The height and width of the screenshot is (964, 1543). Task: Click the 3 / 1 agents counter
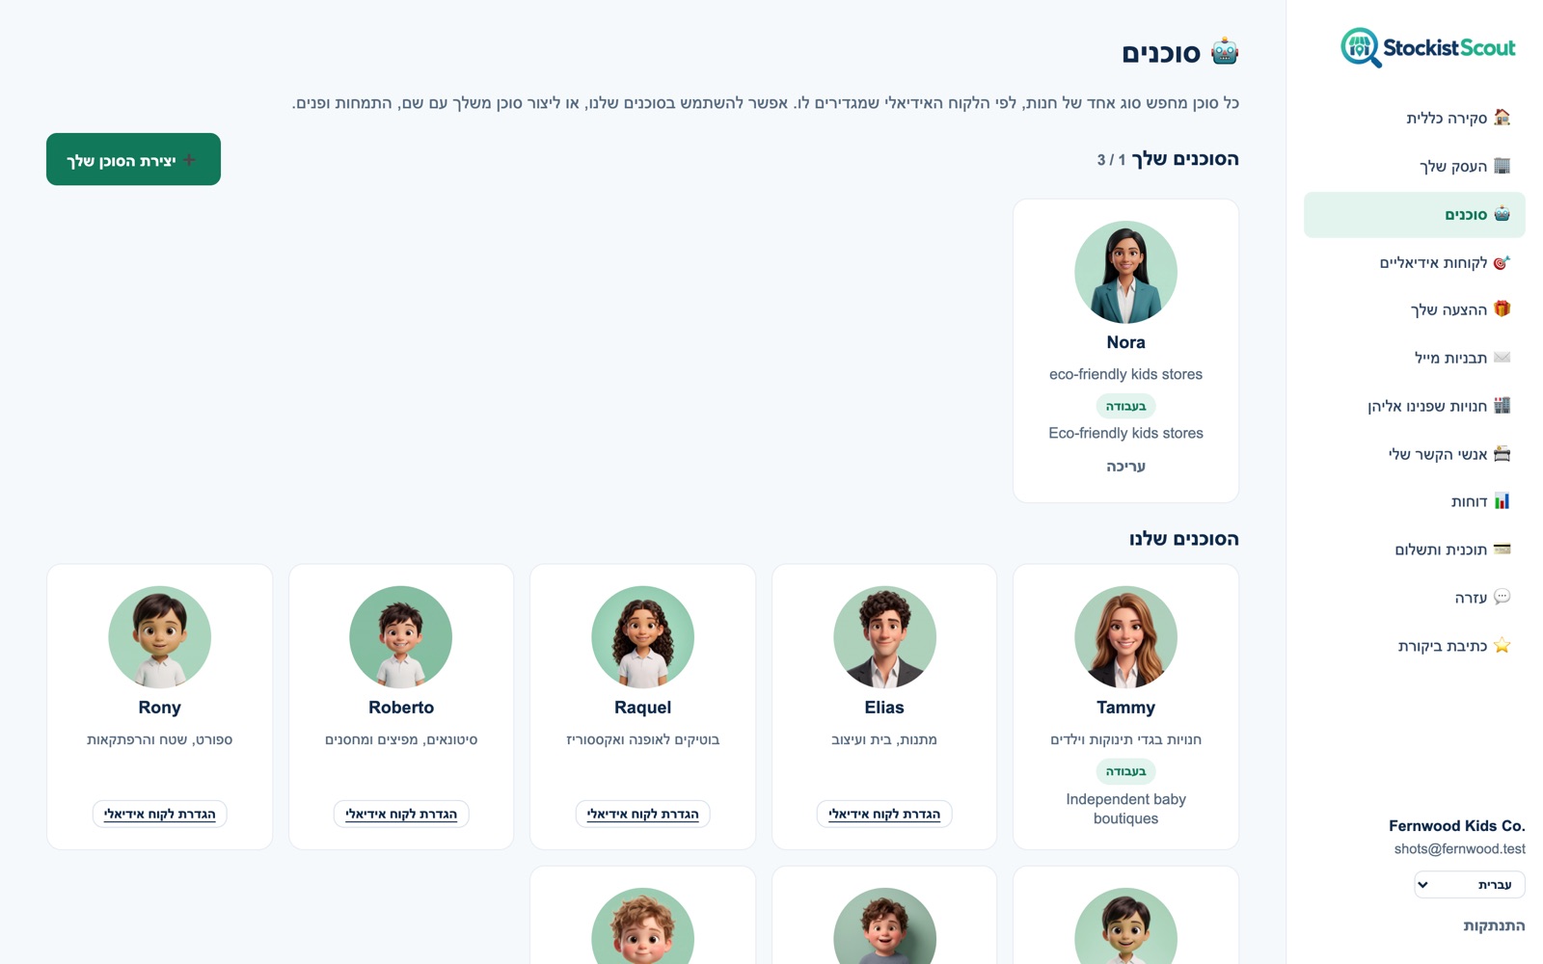(1111, 160)
